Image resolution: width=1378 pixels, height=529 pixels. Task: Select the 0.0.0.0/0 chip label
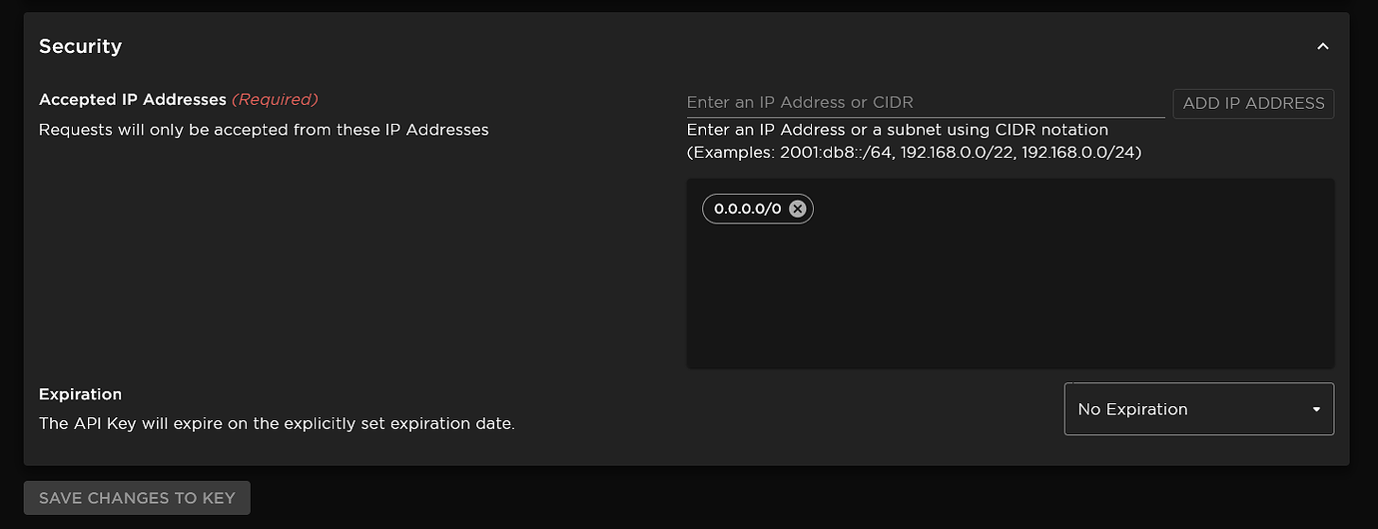(x=747, y=209)
